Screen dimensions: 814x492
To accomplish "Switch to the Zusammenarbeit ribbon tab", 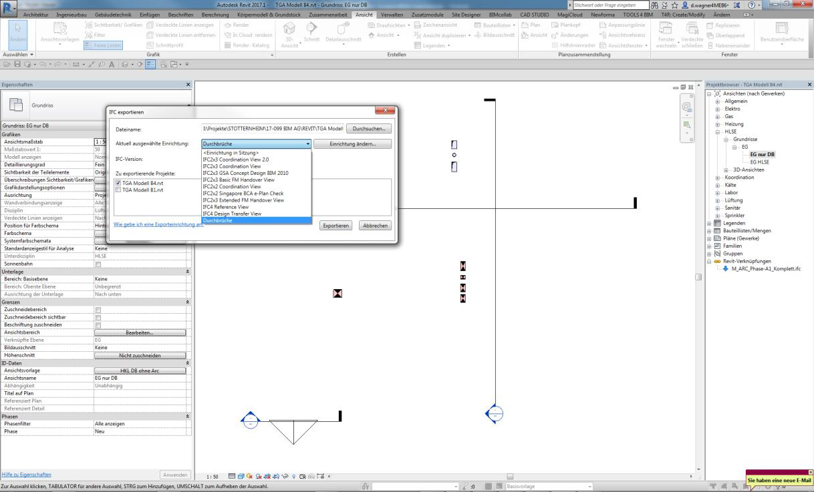I will [328, 15].
